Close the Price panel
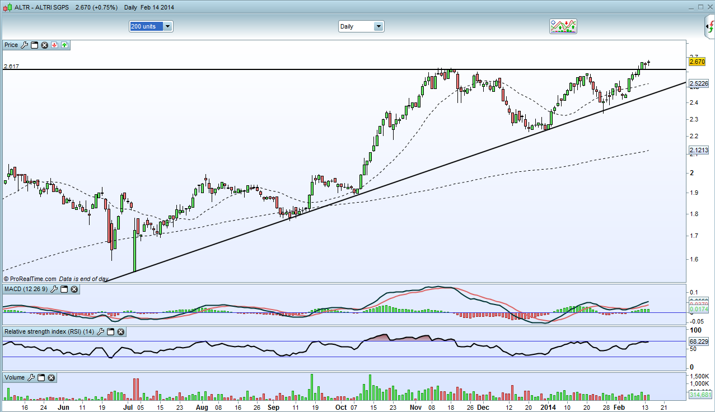Viewport: 715px width, 412px height. 44,45
